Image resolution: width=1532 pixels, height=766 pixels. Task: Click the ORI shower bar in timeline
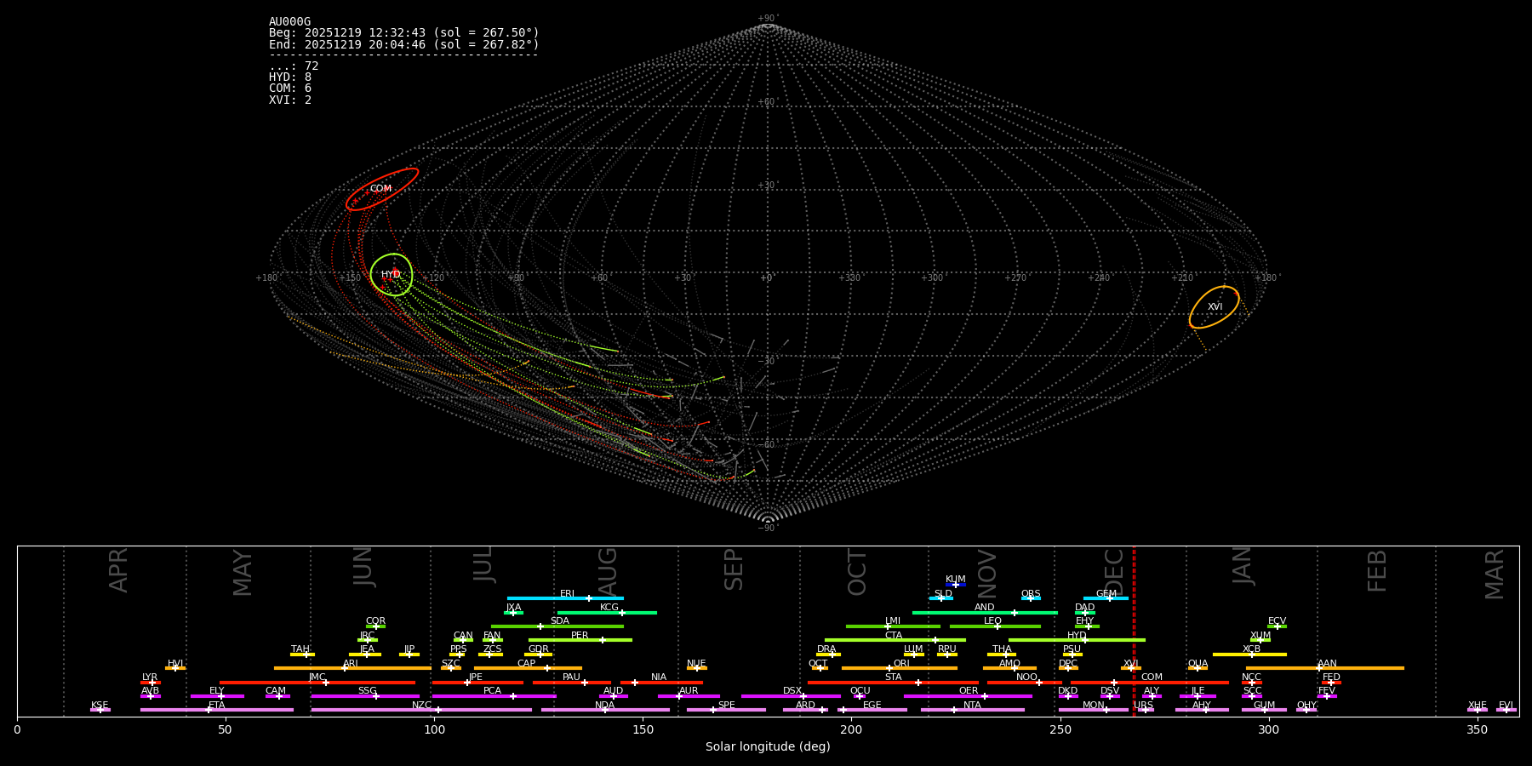[x=900, y=668]
